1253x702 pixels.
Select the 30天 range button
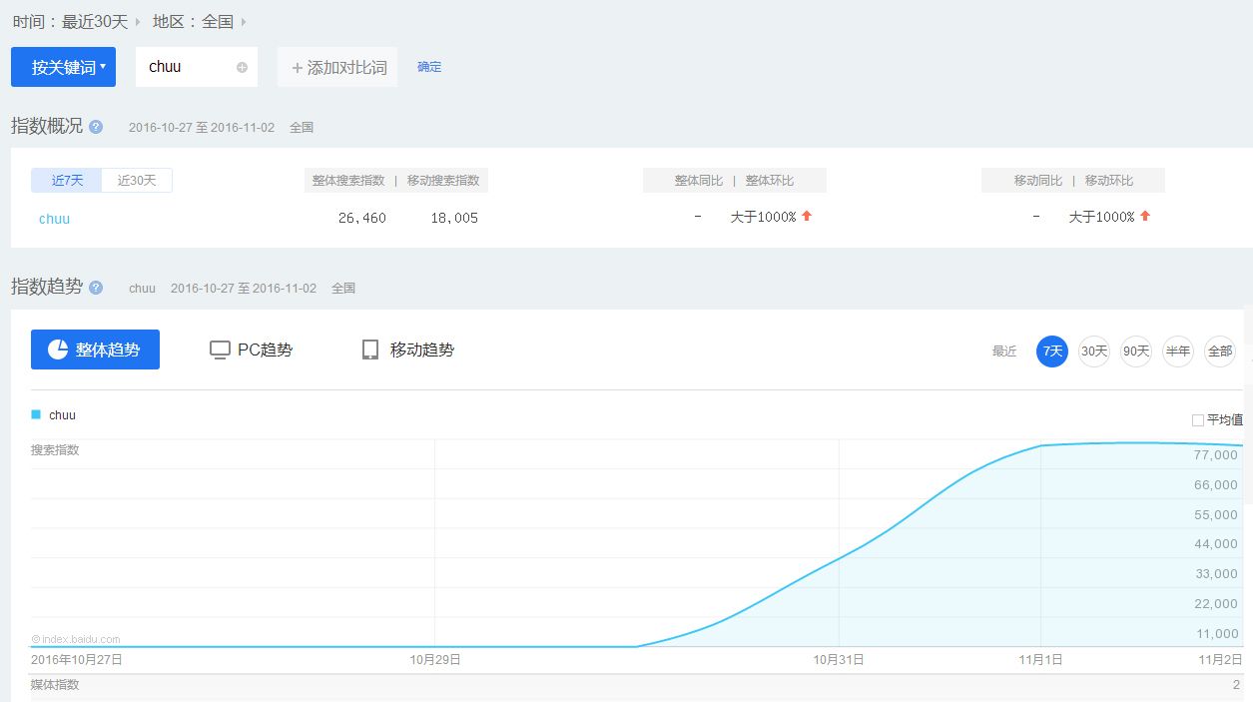[1094, 351]
